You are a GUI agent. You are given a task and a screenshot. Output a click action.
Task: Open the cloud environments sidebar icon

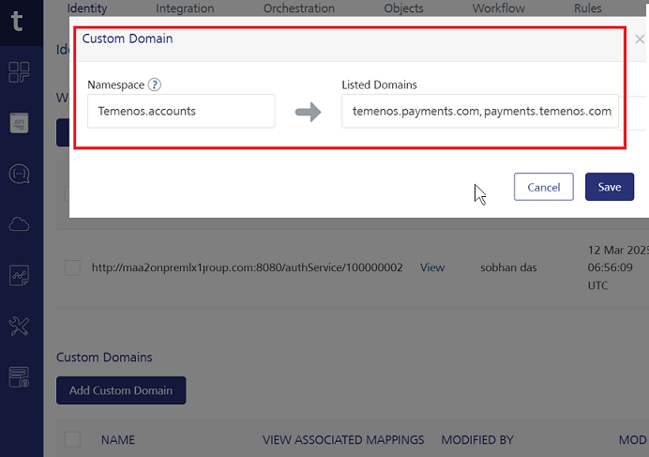(x=19, y=224)
